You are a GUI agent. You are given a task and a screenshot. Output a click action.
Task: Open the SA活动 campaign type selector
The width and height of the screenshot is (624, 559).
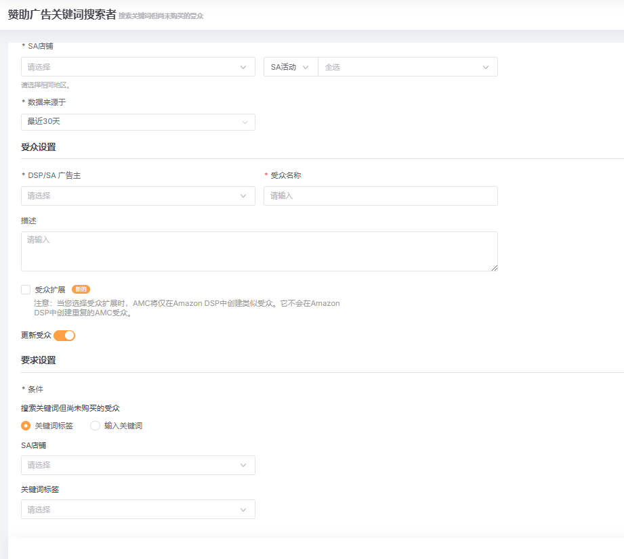click(290, 66)
